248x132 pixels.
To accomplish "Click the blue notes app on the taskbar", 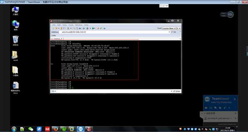I will coord(39,129).
